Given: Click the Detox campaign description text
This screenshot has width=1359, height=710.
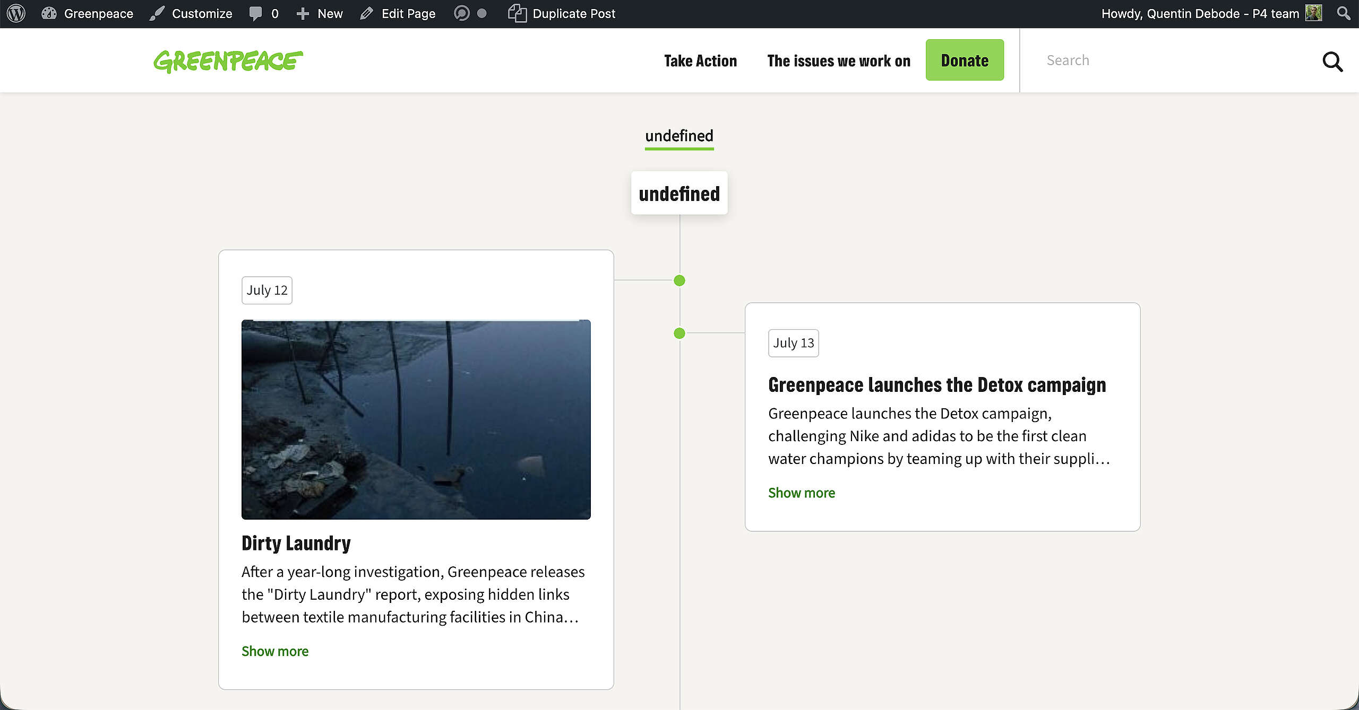Looking at the screenshot, I should point(939,436).
